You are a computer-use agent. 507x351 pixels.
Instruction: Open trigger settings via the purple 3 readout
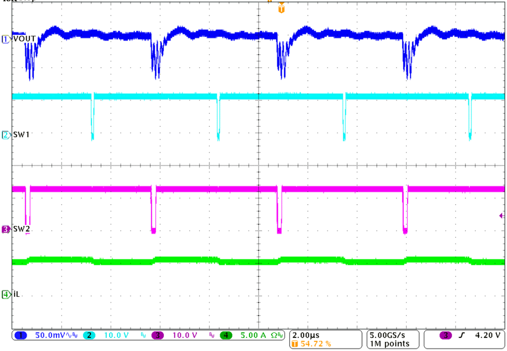[x=446, y=334]
